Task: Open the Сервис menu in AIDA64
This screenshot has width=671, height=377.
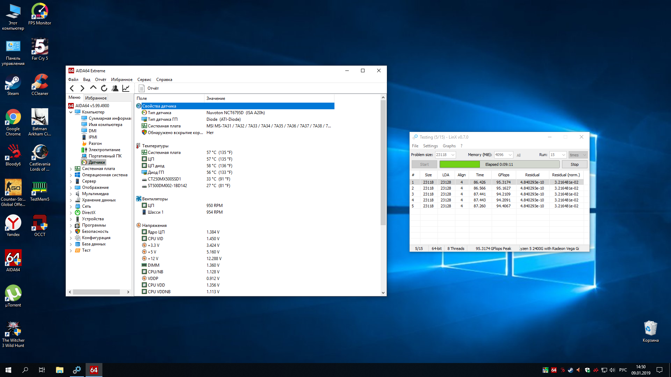Action: click(x=144, y=80)
